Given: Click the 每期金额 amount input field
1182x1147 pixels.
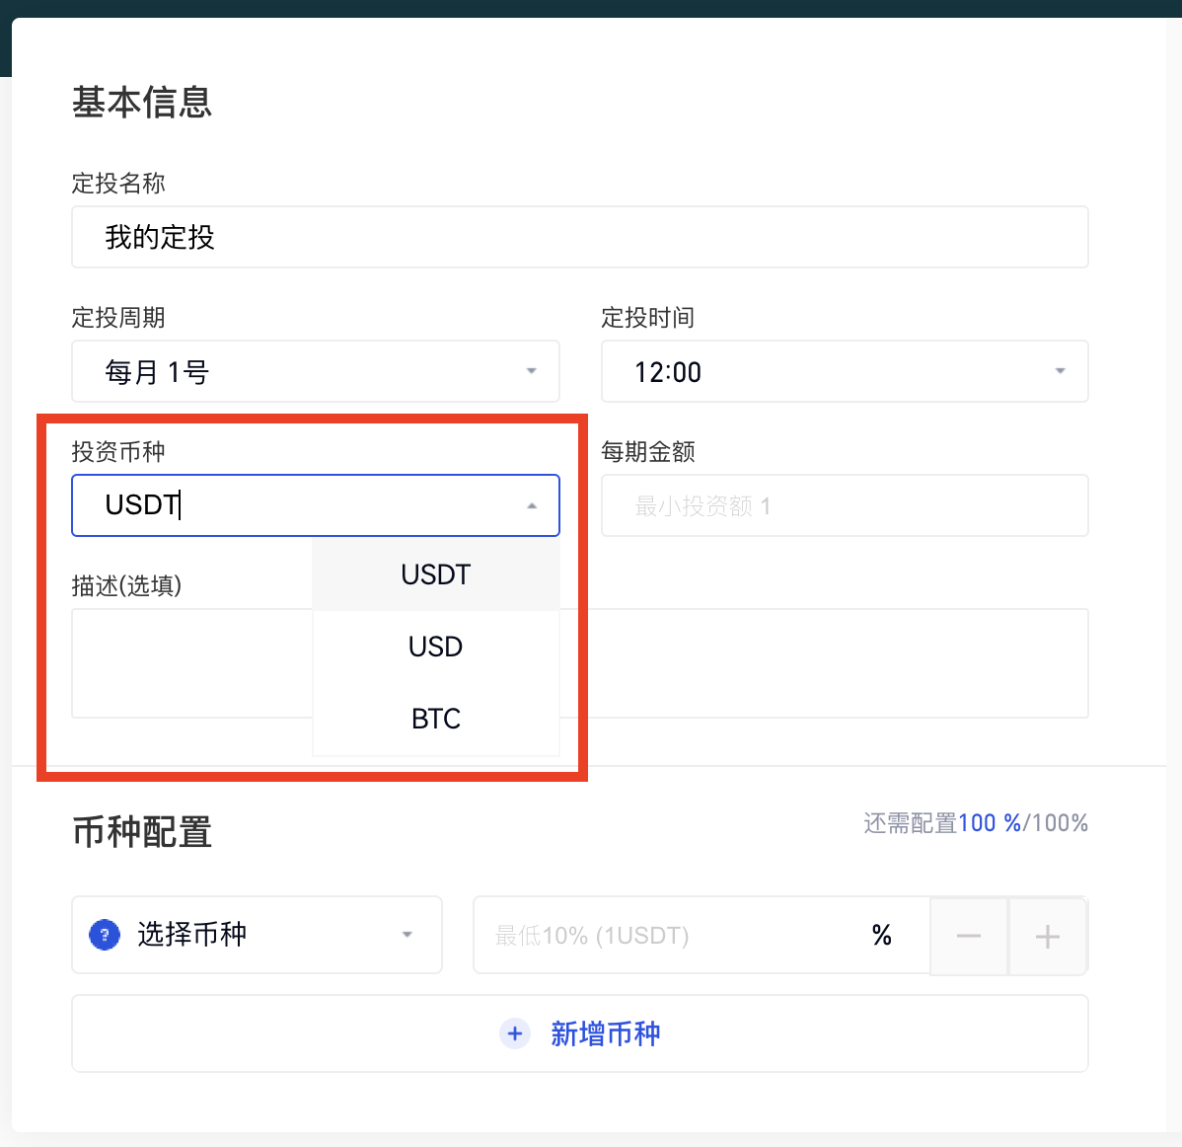Looking at the screenshot, I should (x=844, y=505).
